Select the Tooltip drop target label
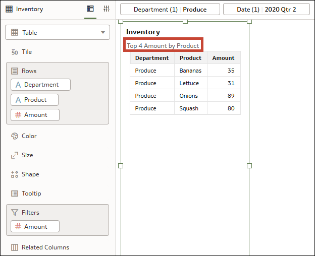The height and width of the screenshot is (256, 315). 31,194
